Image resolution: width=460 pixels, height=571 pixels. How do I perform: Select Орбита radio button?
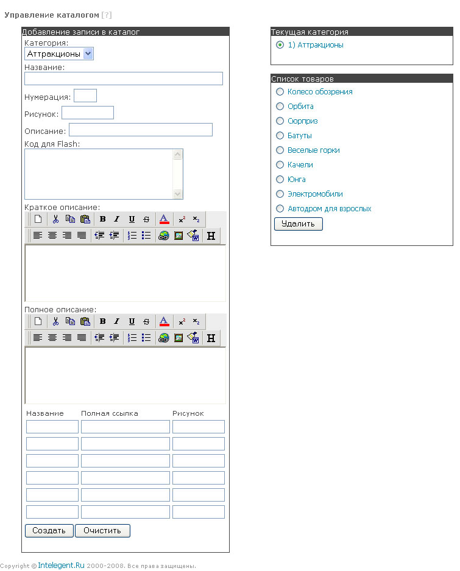[x=280, y=107]
